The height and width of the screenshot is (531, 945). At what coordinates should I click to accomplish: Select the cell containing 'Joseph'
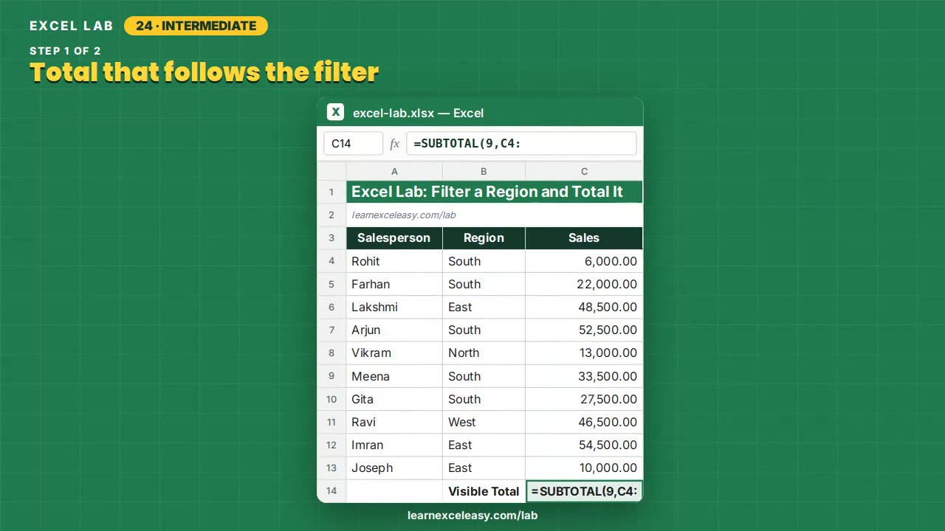click(x=394, y=468)
